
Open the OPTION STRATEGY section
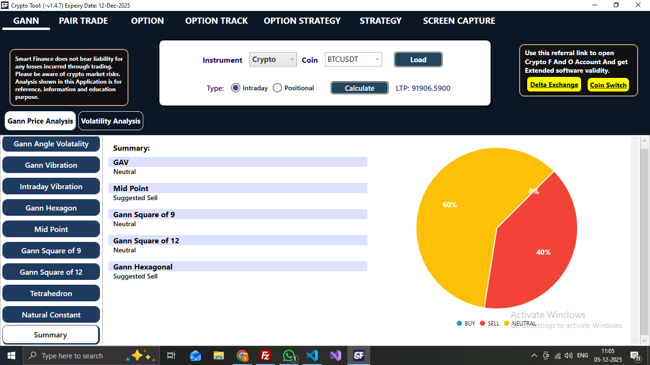302,20
